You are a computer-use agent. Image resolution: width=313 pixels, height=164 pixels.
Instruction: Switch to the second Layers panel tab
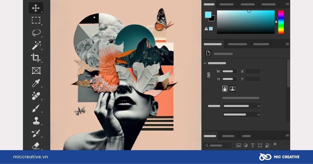228,136
